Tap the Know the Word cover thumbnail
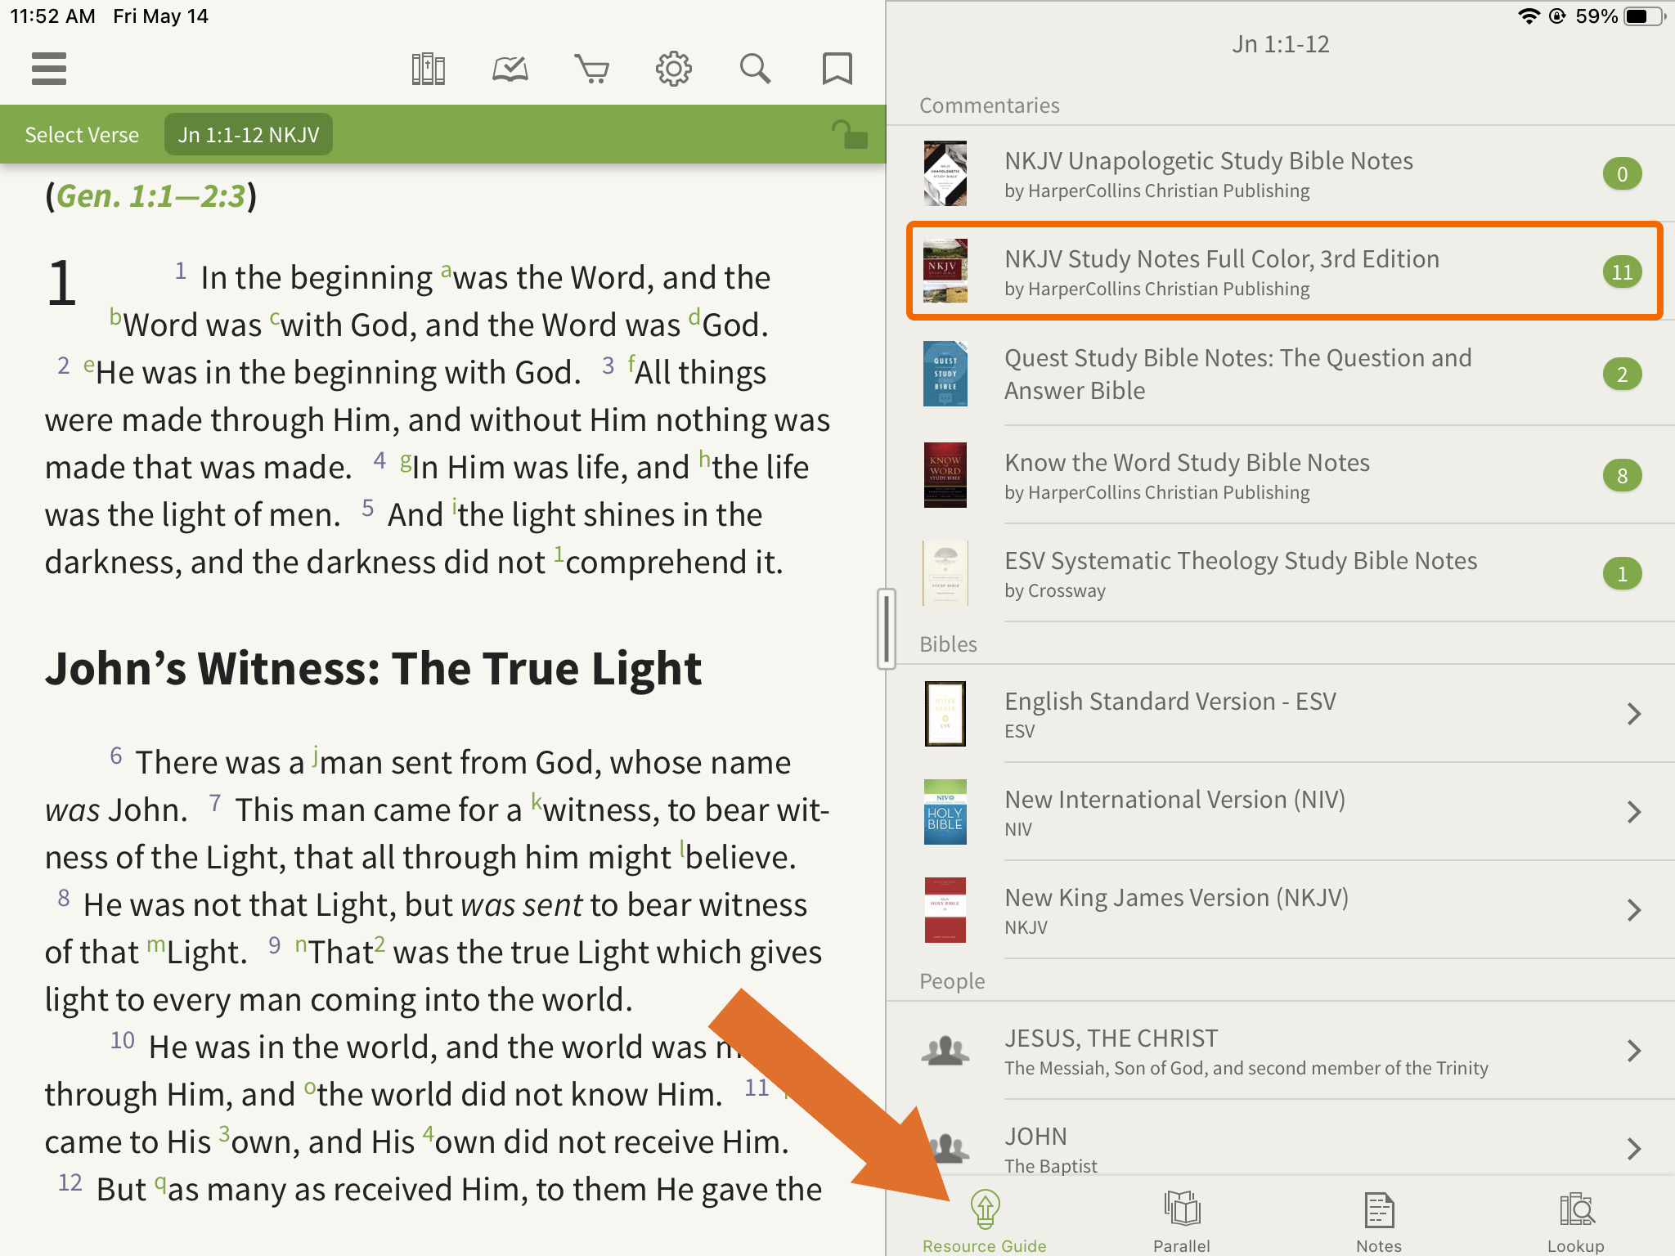Viewport: 1675px width, 1256px height. 945,475
